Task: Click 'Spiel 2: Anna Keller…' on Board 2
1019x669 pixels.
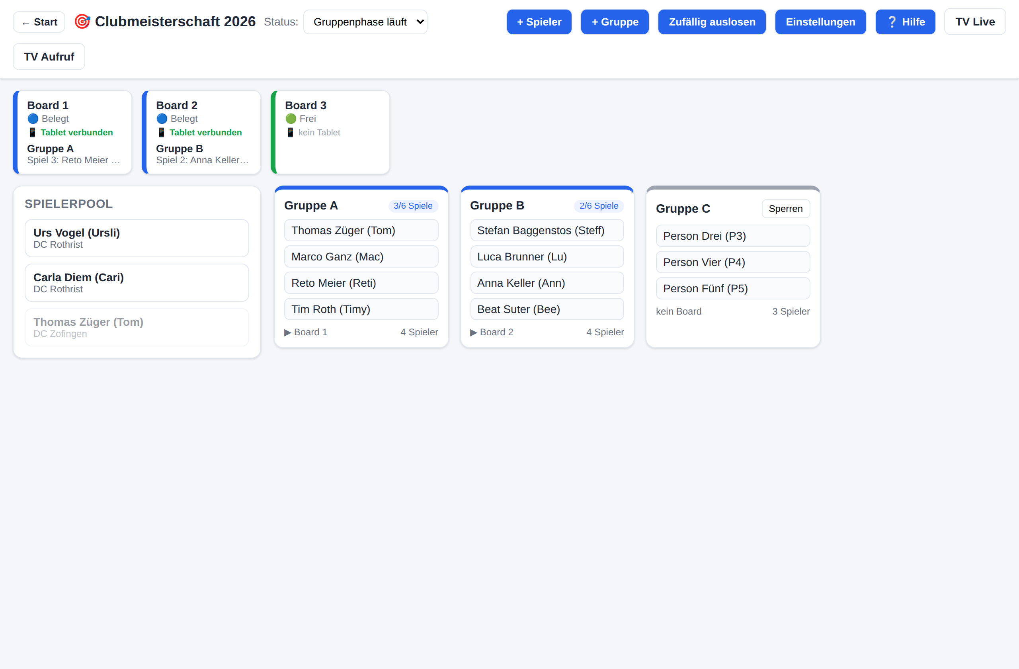Action: click(x=203, y=160)
